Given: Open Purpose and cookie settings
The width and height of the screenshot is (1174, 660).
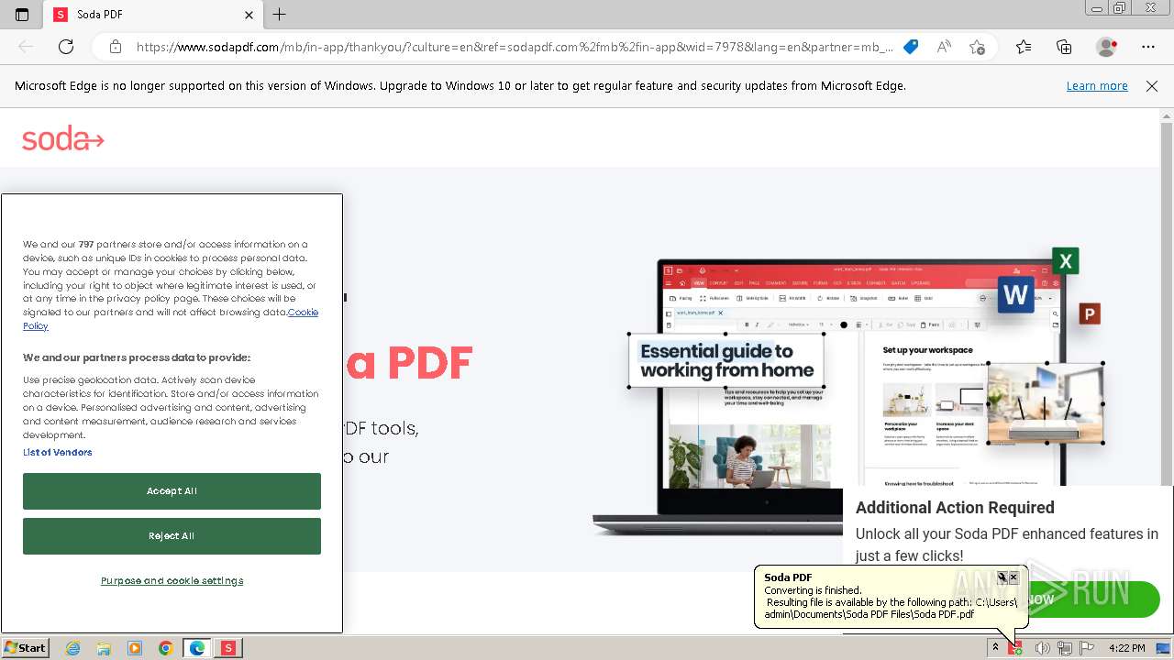Looking at the screenshot, I should pos(172,581).
